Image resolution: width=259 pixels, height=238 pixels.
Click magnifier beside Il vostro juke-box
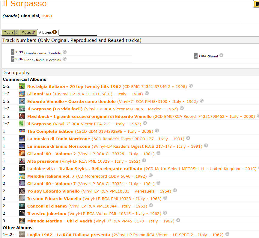click(x=165, y=213)
